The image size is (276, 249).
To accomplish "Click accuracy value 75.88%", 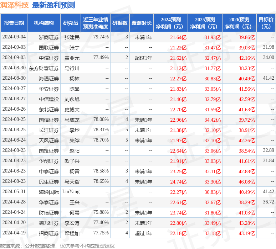I will tap(101, 212).
